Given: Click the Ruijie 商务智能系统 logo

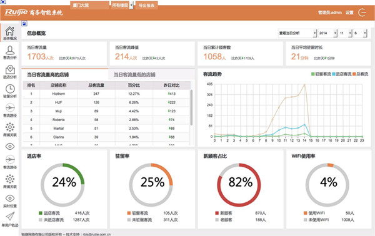Looking at the screenshot, I should point(34,12).
